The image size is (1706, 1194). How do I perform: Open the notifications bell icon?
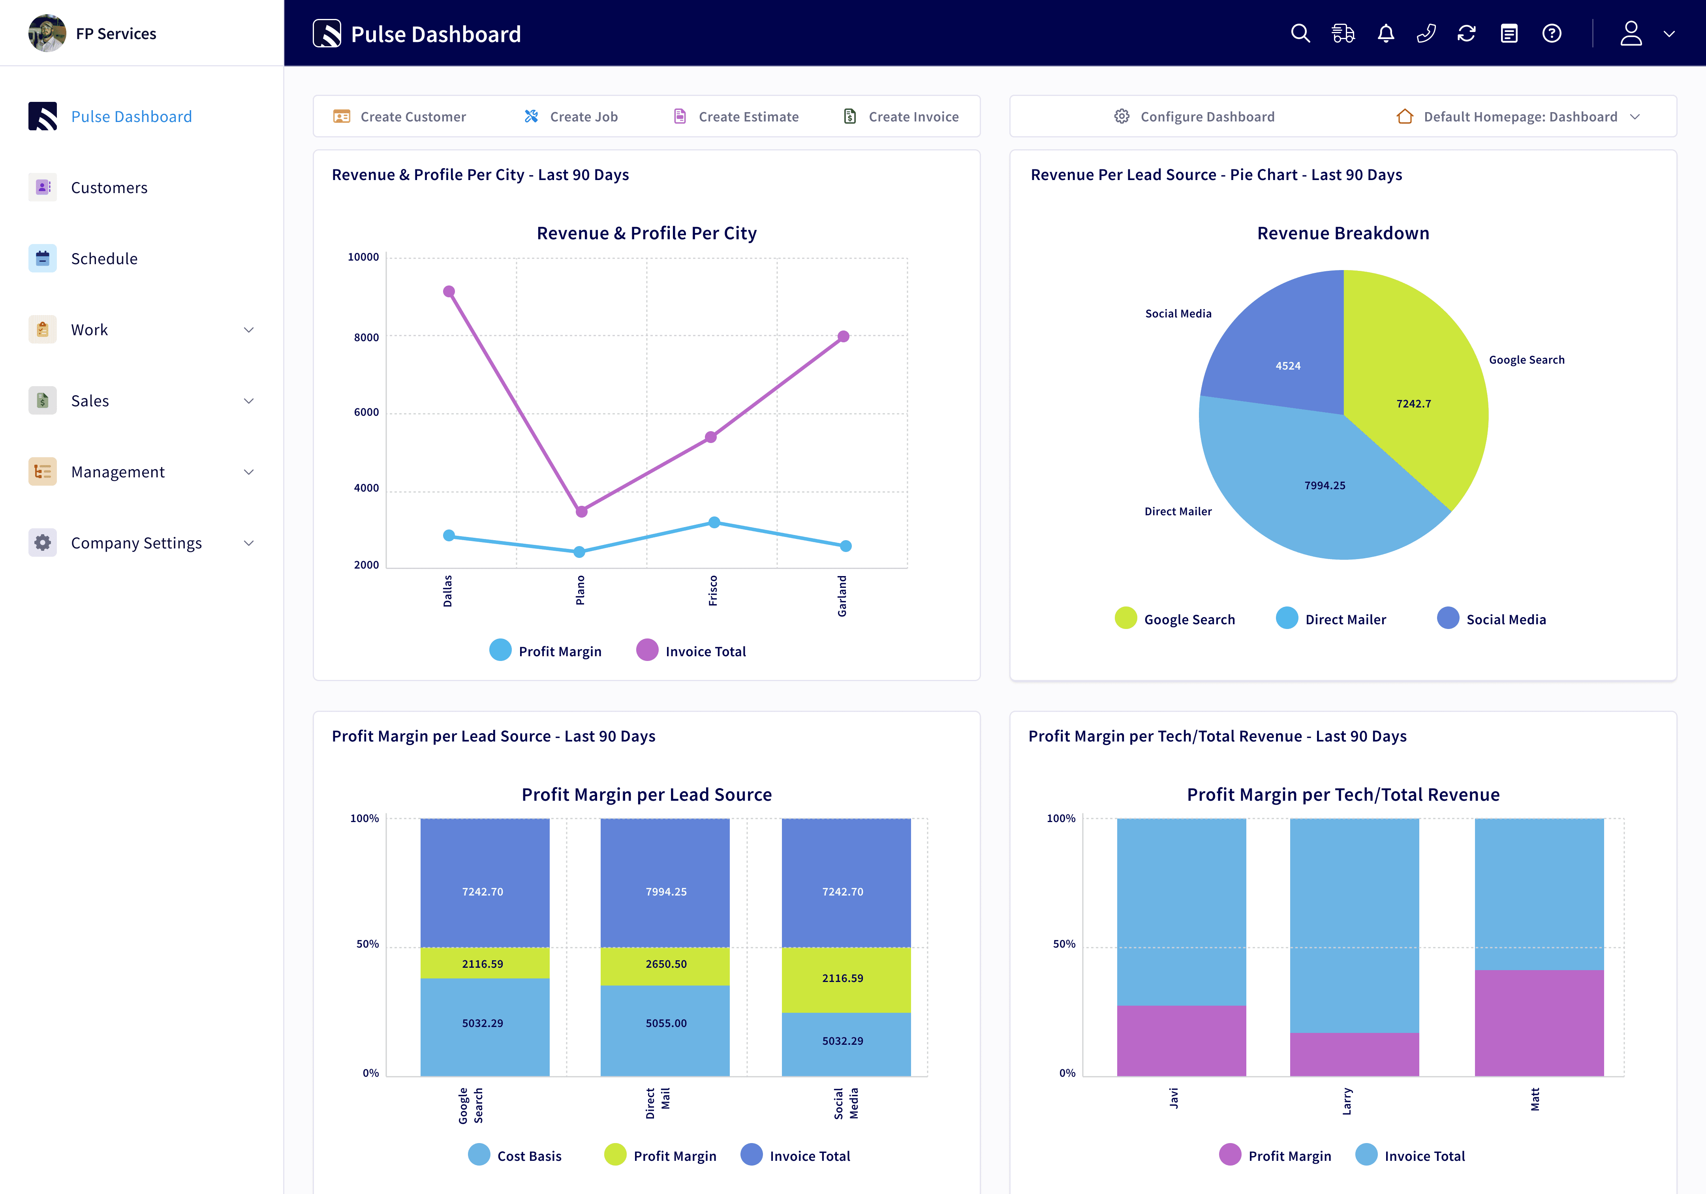click(1386, 34)
